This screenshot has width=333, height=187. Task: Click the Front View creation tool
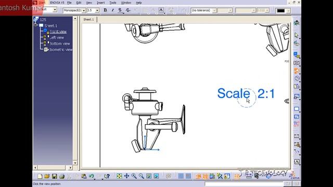coord(297,55)
